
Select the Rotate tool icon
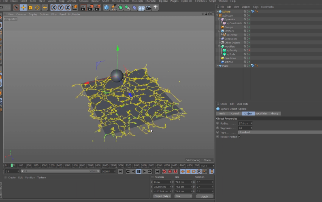pyautogui.click(x=37, y=7)
